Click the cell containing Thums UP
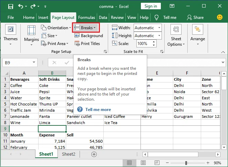The height and width of the screenshot is (167, 228). 52,104
